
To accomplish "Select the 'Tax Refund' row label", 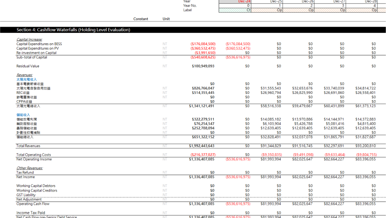I will click(x=25, y=172).
